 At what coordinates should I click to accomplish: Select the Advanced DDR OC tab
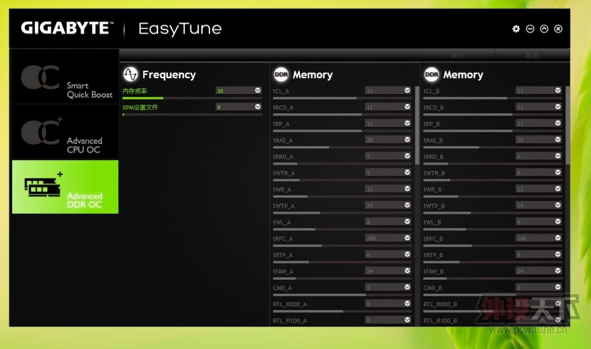pos(65,187)
